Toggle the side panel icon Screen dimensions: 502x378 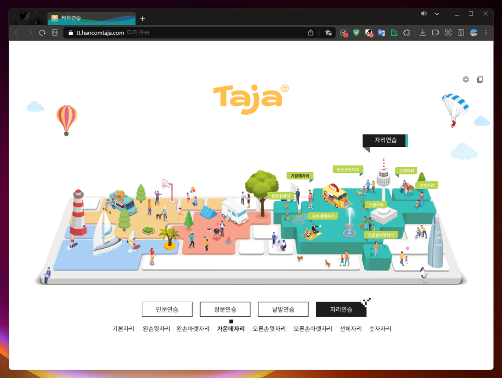pyautogui.click(x=461, y=32)
